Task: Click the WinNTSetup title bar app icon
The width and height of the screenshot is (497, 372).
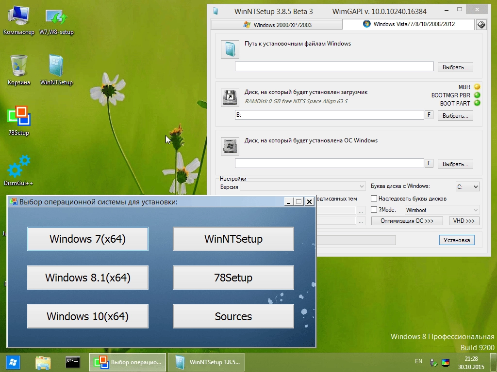Action: (x=216, y=11)
